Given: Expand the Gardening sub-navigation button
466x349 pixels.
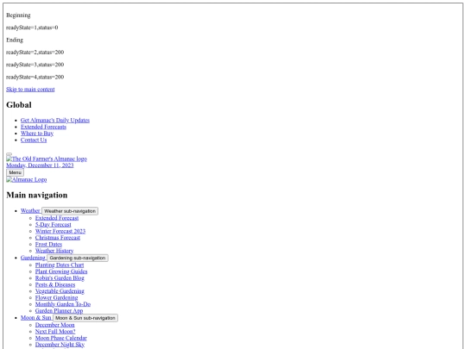Looking at the screenshot, I should coord(78,258).
